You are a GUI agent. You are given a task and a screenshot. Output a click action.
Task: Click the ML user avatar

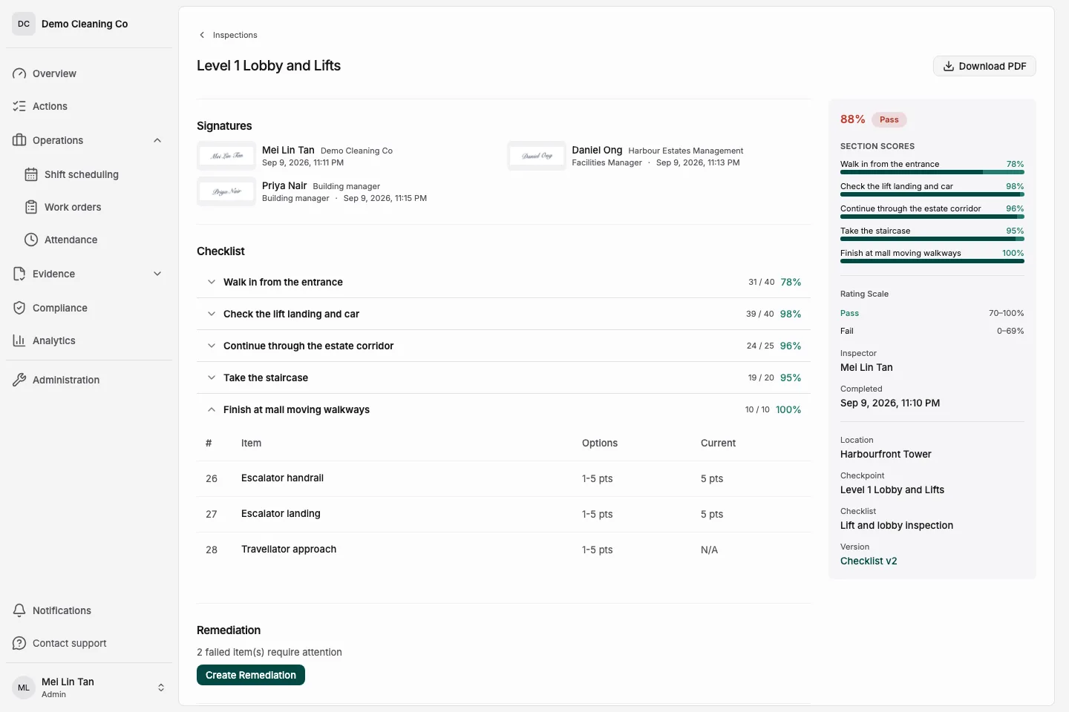24,688
